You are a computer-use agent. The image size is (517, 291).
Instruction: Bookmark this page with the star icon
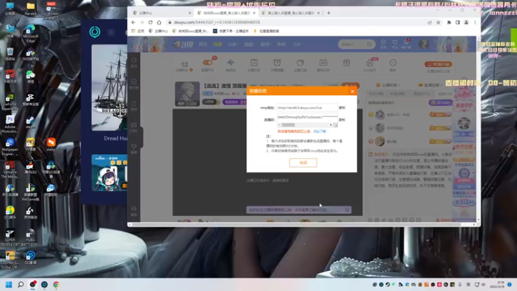tap(438, 23)
